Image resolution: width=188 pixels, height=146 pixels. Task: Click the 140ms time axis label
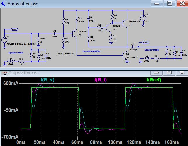point(153,142)
